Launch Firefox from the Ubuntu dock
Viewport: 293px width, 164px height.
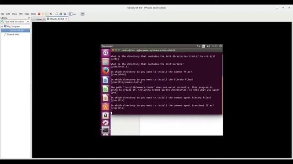(x=105, y=71)
